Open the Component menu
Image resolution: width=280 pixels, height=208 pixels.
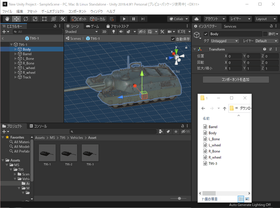77,11
